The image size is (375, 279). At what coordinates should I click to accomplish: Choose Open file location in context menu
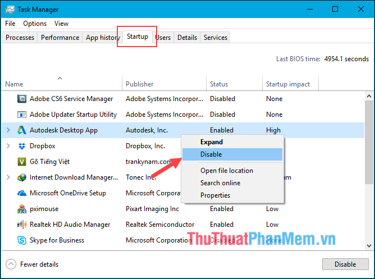(x=232, y=171)
